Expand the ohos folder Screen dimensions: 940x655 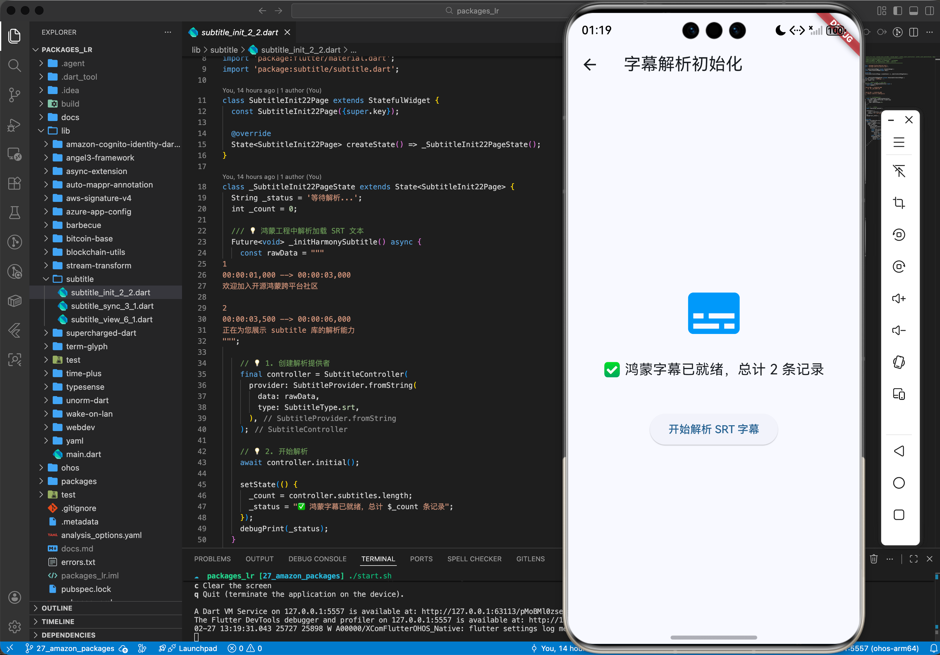(x=70, y=468)
